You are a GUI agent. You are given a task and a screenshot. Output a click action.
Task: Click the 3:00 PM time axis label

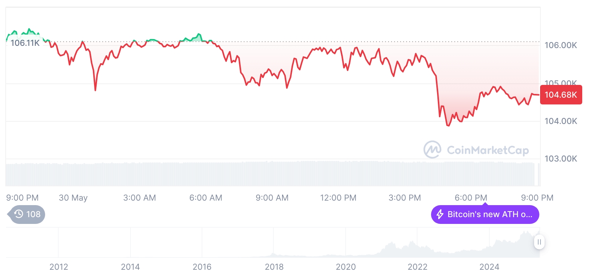pyautogui.click(x=405, y=198)
